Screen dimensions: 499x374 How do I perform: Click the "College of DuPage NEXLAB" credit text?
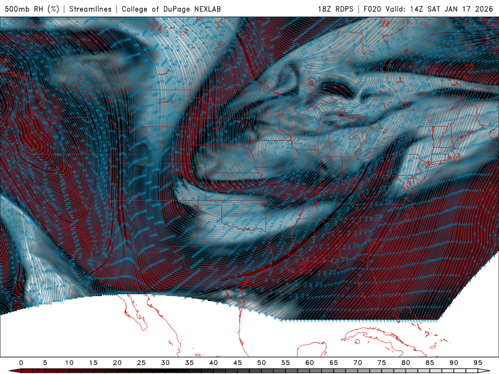[171, 9]
